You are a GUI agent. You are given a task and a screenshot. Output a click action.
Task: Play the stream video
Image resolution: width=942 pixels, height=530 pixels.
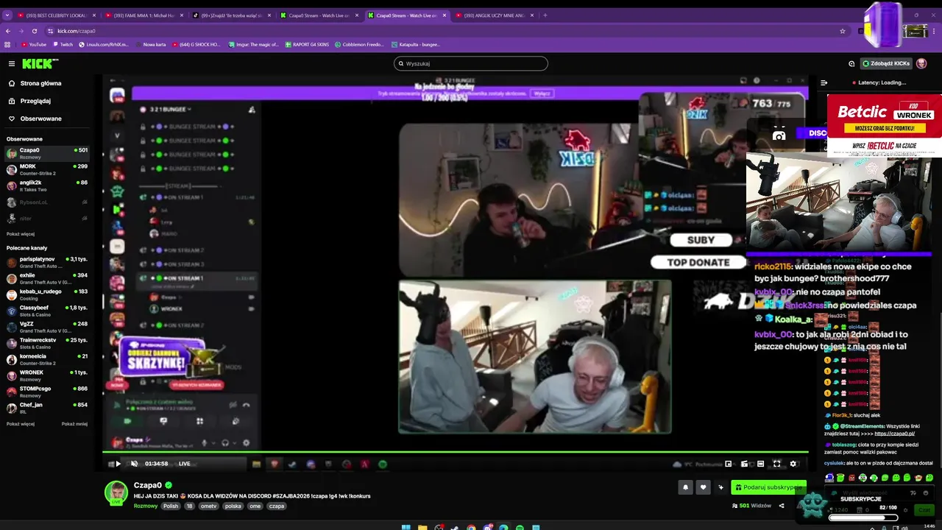point(118,464)
